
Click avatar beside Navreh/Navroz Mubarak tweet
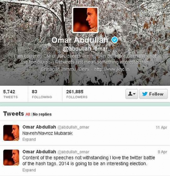[x=11, y=133]
